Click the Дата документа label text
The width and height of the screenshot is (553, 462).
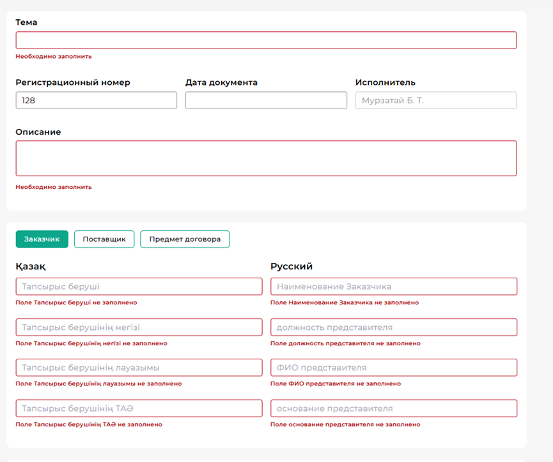tap(221, 82)
